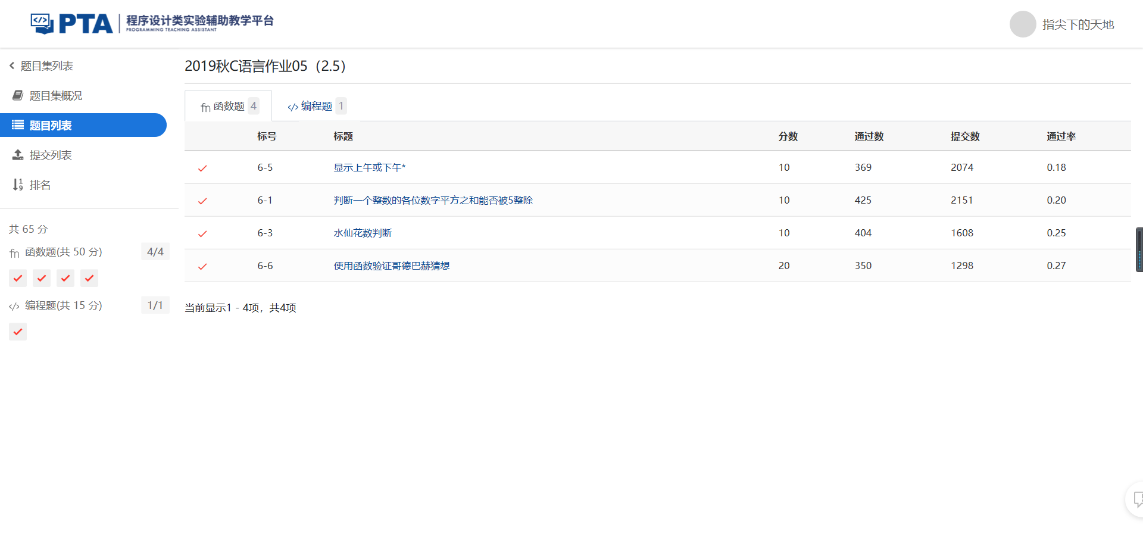Switch to the 函数题 tab
Image resolution: width=1143 pixels, height=559 pixels.
click(x=229, y=106)
